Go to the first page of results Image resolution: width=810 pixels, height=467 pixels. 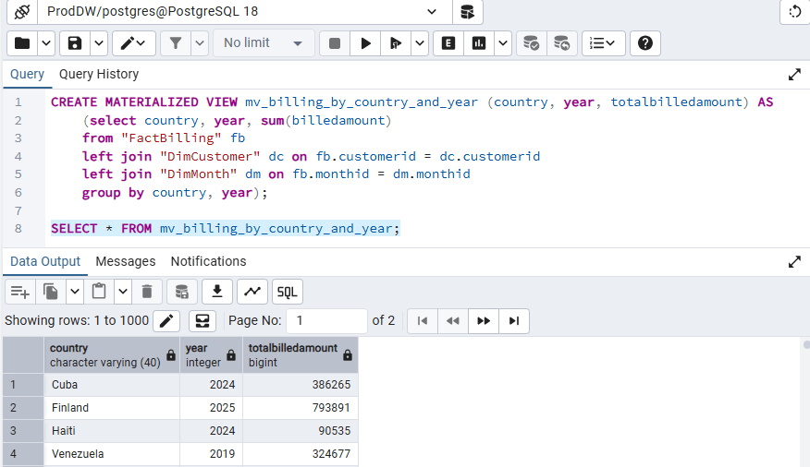[423, 321]
